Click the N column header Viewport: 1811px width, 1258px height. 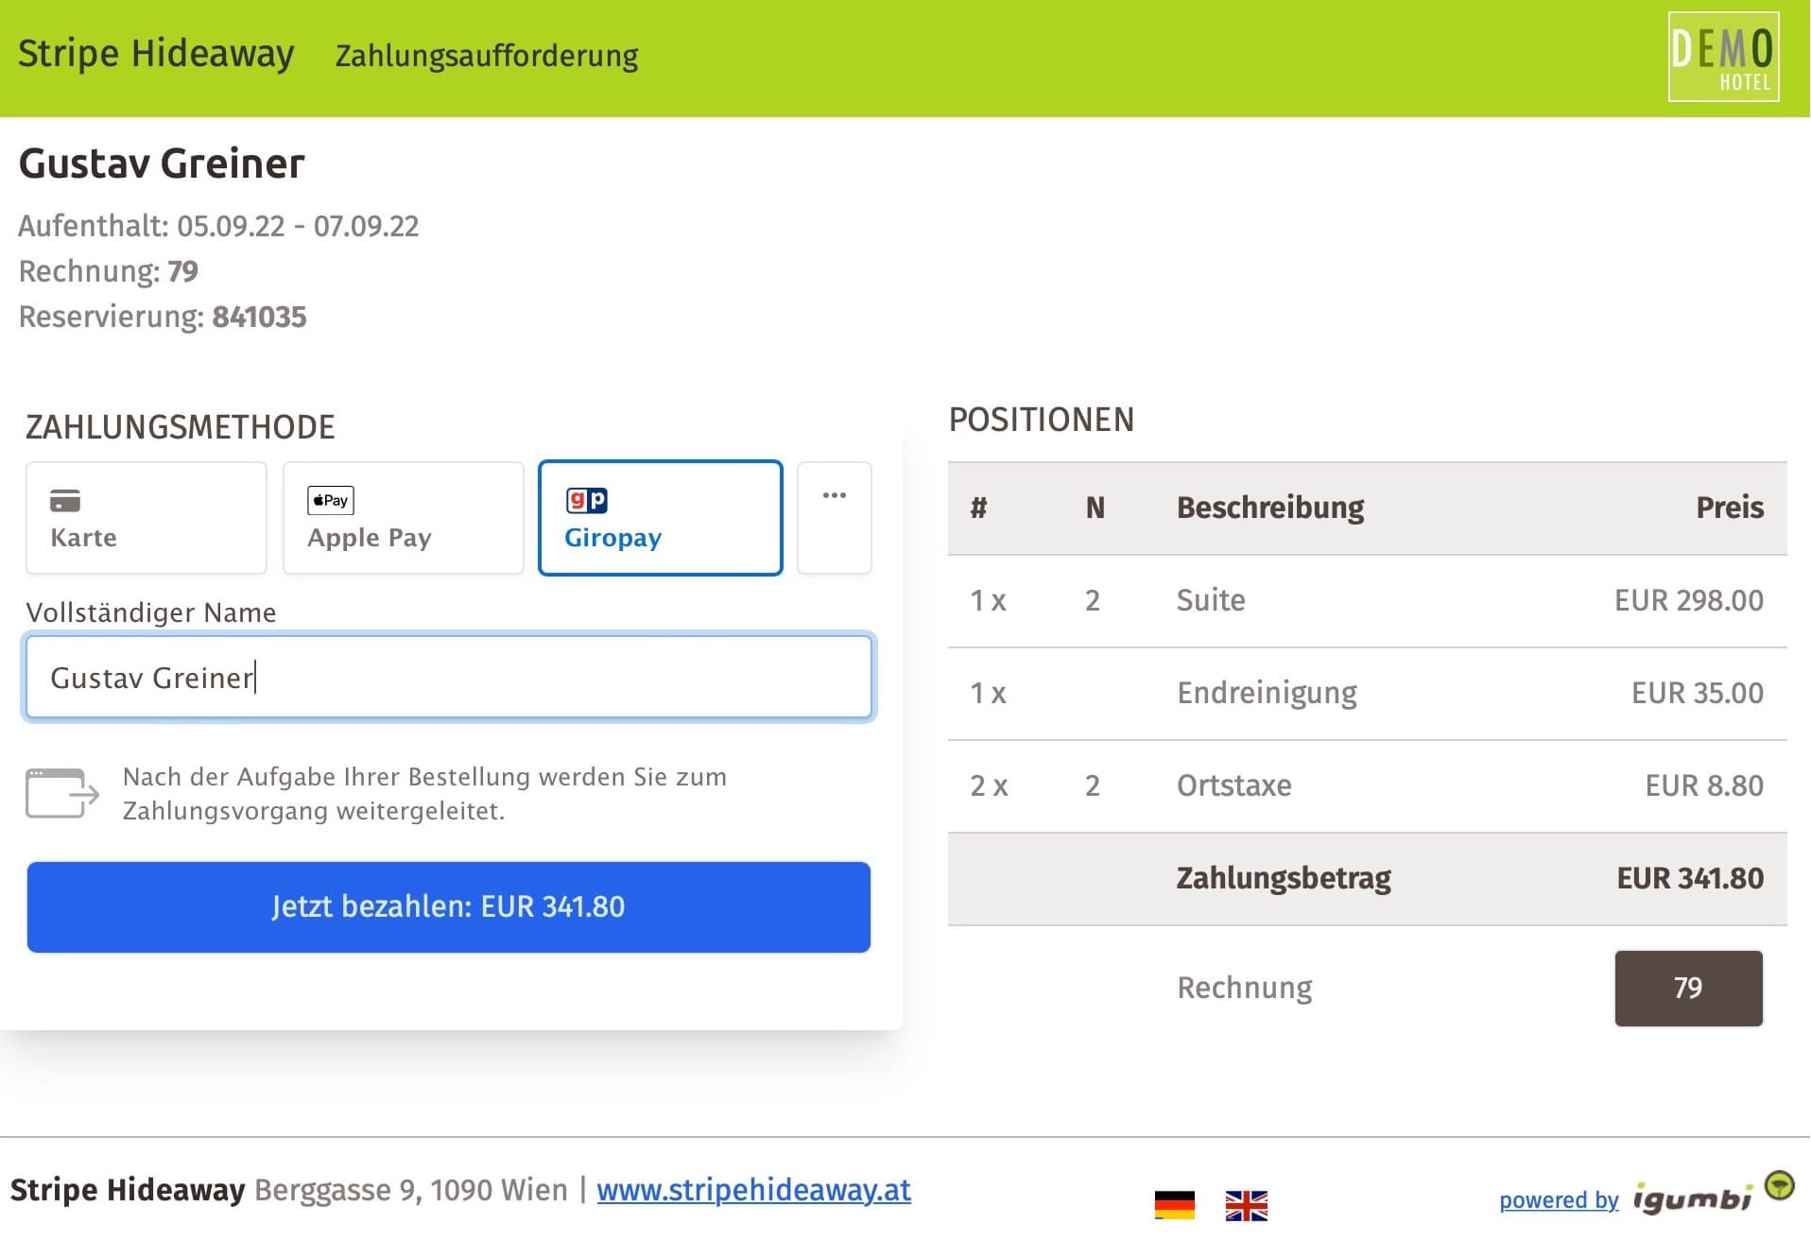(x=1095, y=508)
